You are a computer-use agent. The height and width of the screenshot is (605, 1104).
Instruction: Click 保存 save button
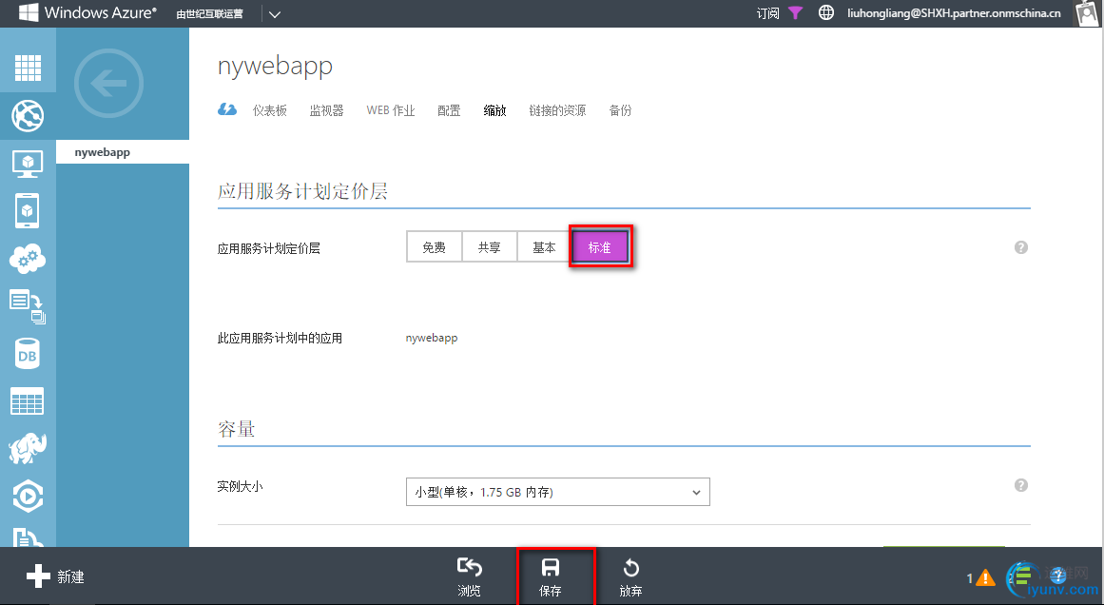pos(550,576)
